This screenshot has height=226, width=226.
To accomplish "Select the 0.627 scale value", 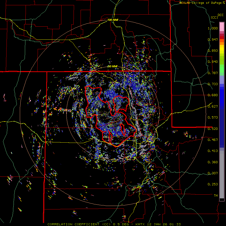I will point(213,106).
